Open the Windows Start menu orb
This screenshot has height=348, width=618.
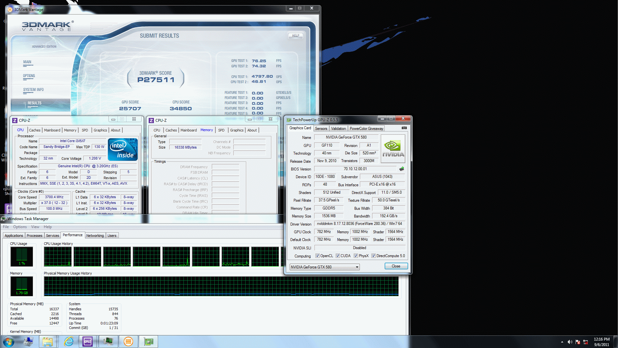click(9, 342)
